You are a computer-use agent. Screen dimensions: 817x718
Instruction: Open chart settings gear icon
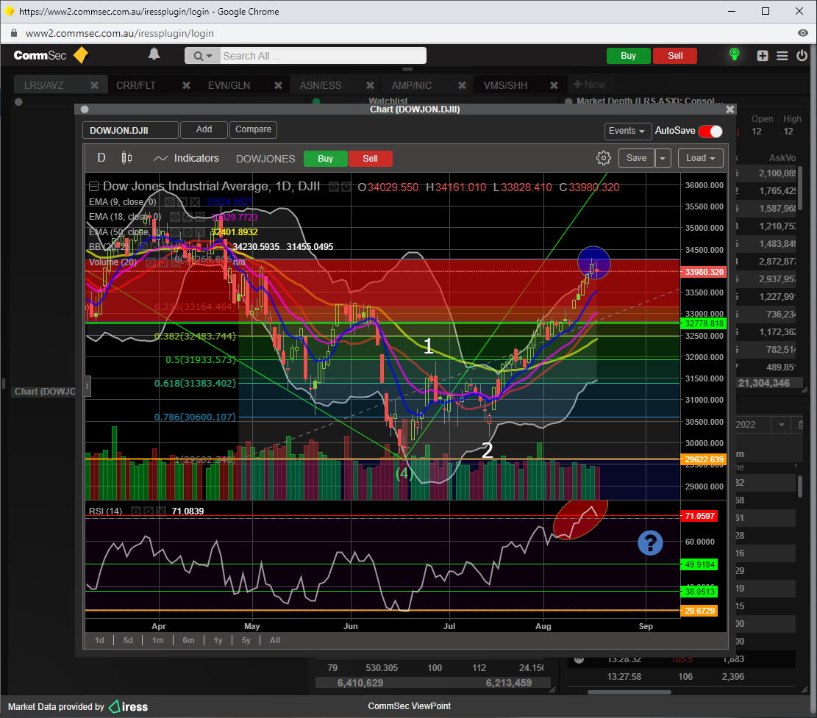pos(603,158)
